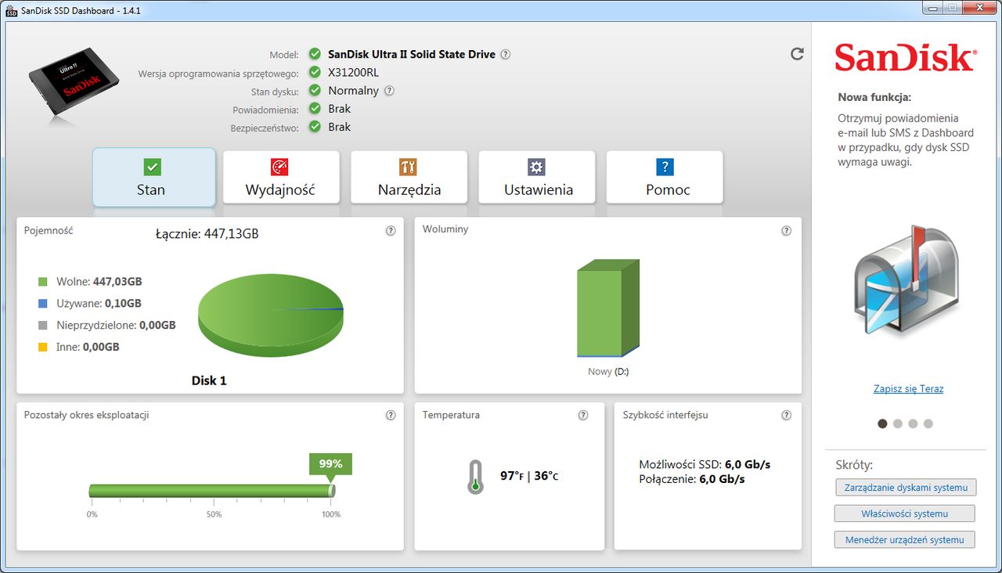
Task: Click the gray Nieprzydzielone legend swatch
Action: (44, 326)
